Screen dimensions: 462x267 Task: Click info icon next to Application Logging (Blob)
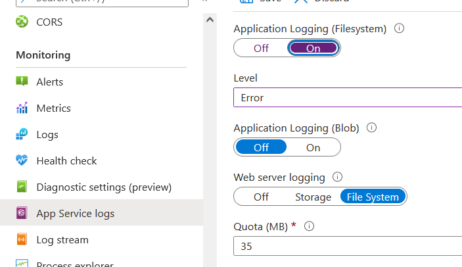[x=371, y=128]
